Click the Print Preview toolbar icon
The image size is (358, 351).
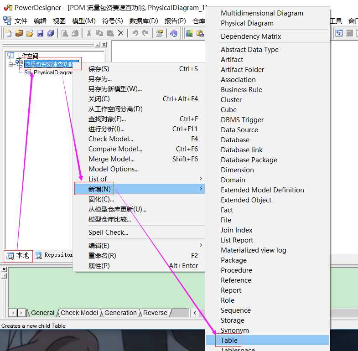click(65, 33)
